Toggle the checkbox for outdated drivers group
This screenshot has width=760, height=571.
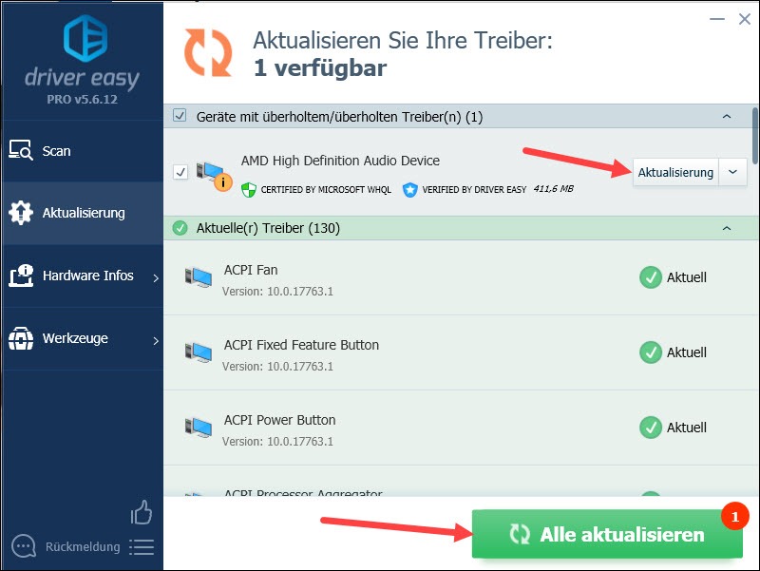pos(180,116)
